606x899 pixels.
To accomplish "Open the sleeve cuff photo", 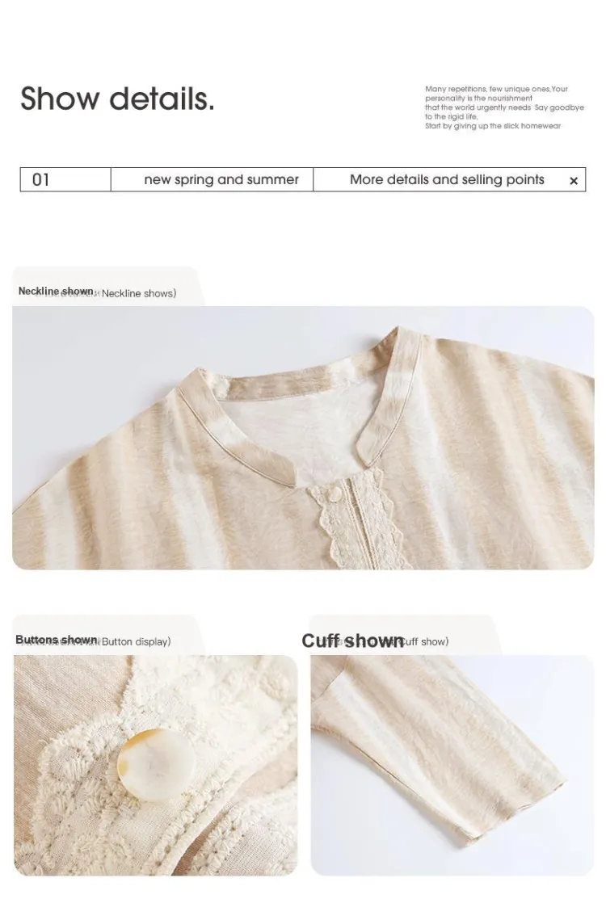I will (x=452, y=765).
